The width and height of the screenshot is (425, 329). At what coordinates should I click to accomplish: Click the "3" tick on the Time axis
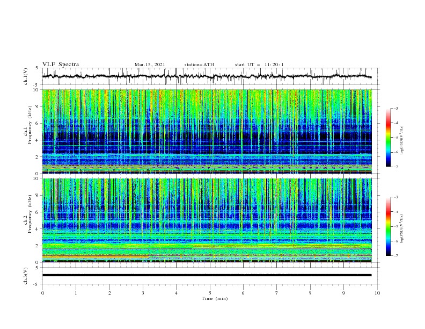(143, 293)
